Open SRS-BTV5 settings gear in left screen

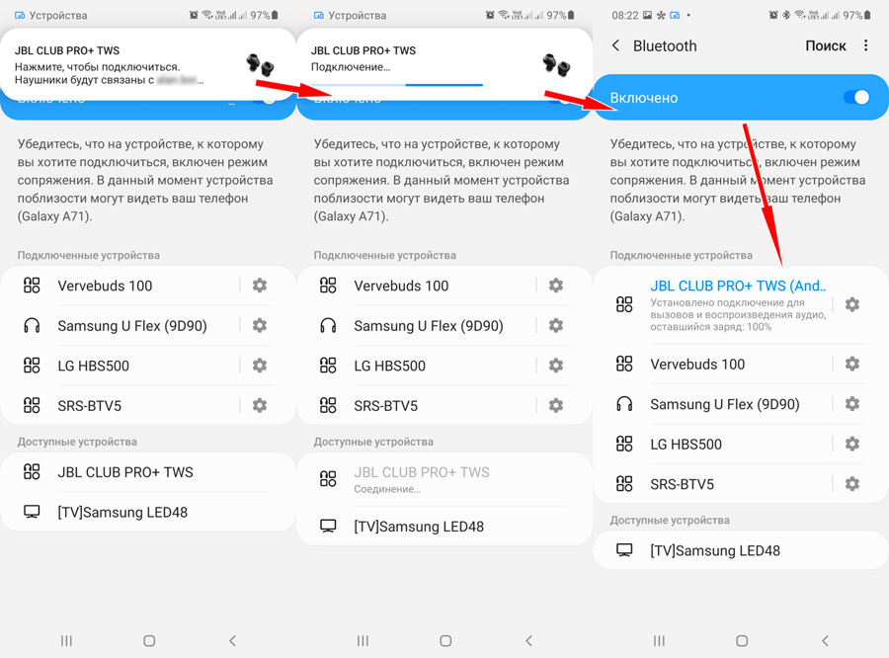(260, 405)
